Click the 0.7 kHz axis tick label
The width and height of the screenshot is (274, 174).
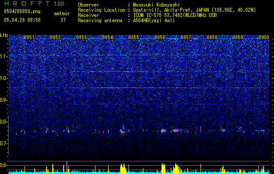[x=3, y=144]
